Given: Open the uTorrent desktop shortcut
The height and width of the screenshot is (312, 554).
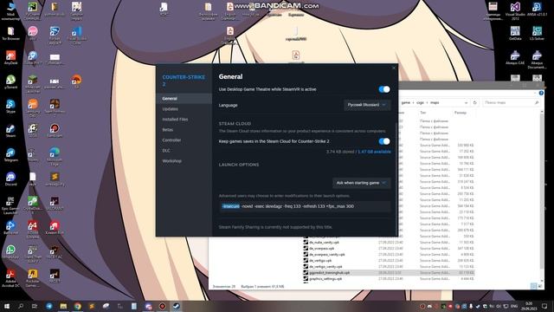Looking at the screenshot, I should [10, 81].
